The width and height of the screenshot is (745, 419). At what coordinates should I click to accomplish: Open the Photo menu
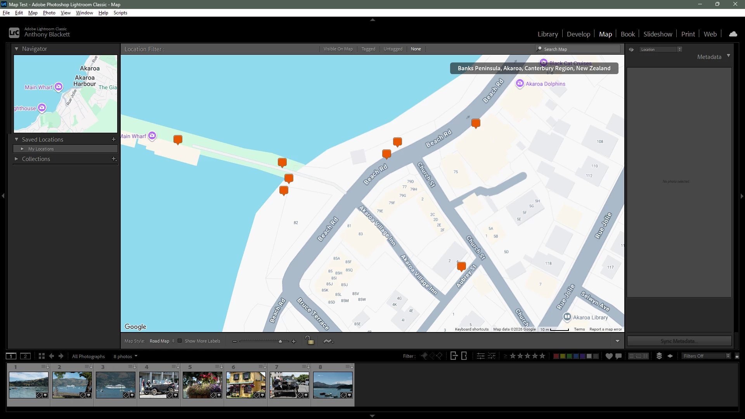point(49,13)
